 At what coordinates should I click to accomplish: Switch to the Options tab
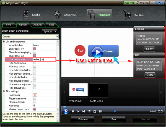point(23,25)
